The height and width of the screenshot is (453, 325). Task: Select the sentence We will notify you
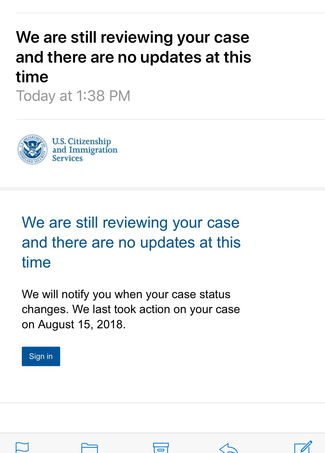[126, 294]
